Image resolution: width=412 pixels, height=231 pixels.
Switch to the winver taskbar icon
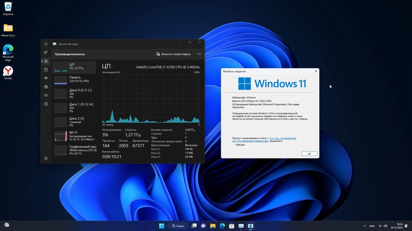click(250, 226)
